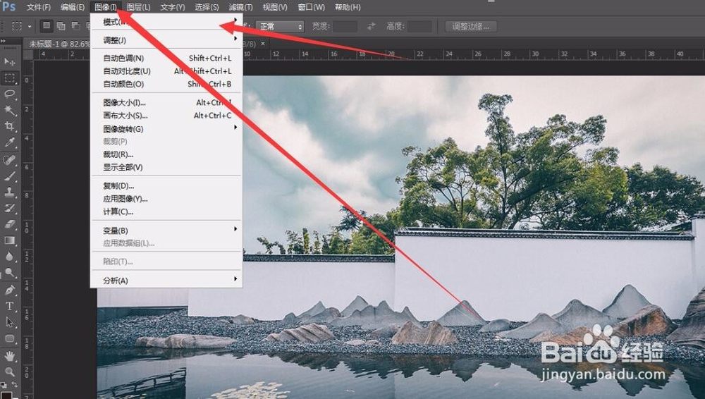Choose 自动颜色(O) menu entry
This screenshot has width=705, height=399.
[166, 84]
